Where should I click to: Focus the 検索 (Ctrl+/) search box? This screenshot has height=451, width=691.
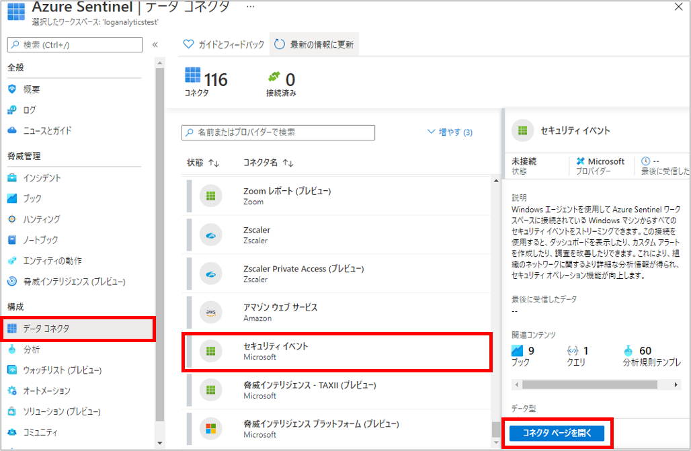point(75,44)
